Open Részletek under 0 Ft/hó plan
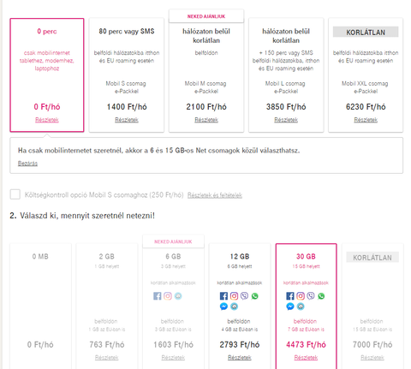The image size is (411, 369). (x=47, y=120)
